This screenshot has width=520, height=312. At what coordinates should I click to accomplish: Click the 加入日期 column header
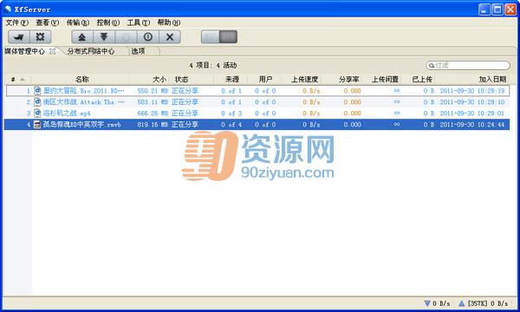492,79
